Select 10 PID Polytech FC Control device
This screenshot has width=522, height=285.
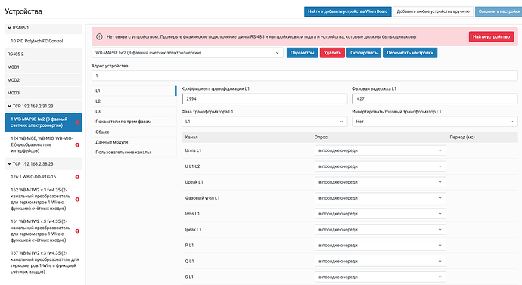[x=43, y=41]
